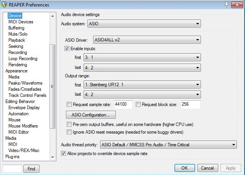The image size is (245, 175).
Task: Toggle the Enable inputs checkbox
Action: pyautogui.click(x=67, y=49)
